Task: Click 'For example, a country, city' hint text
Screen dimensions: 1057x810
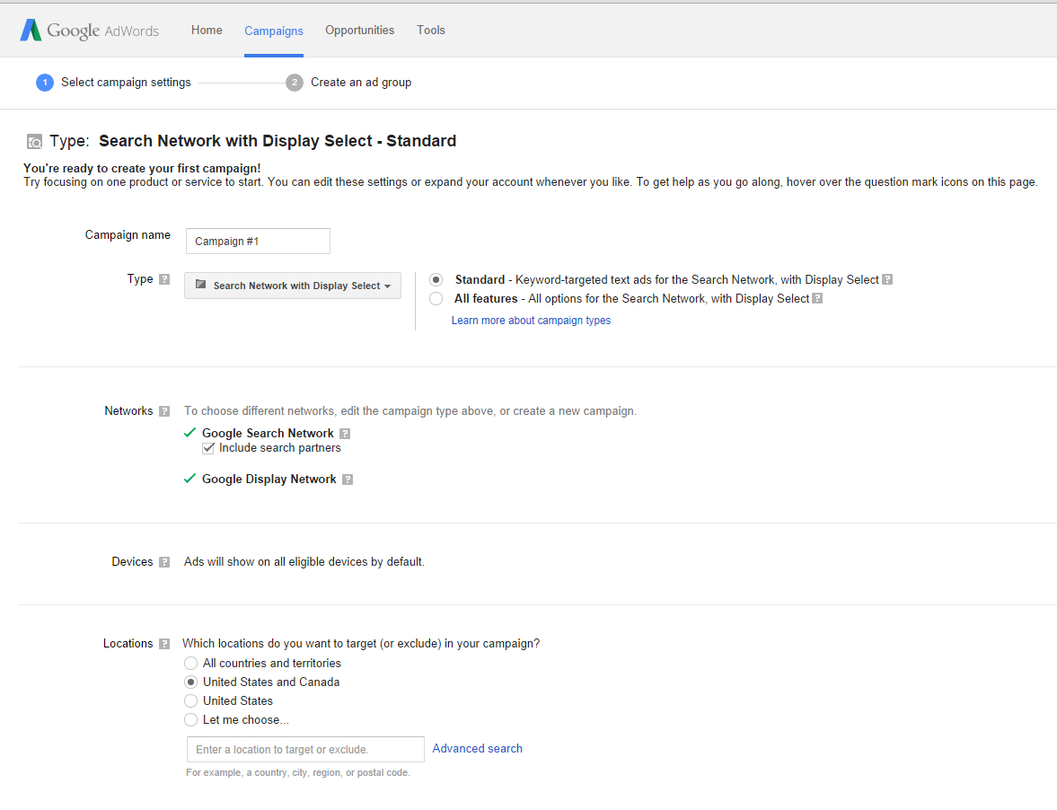Action: coord(298,773)
